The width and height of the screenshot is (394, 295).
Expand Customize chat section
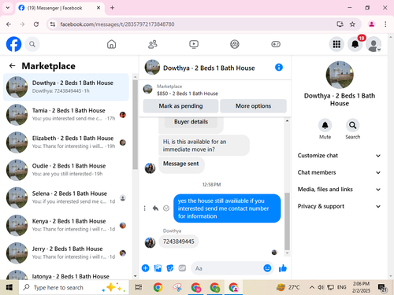click(339, 156)
